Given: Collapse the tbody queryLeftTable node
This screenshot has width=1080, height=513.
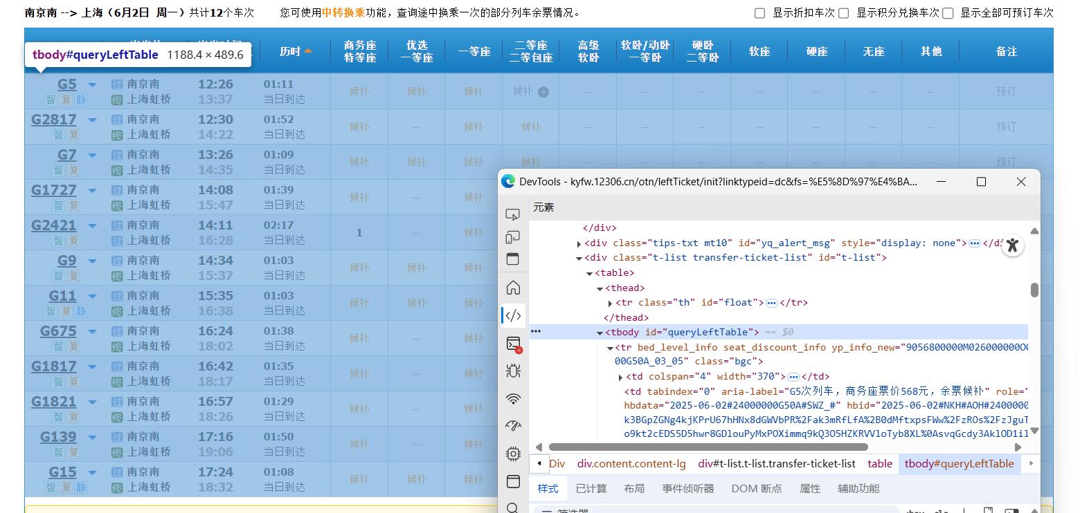Looking at the screenshot, I should point(600,333).
